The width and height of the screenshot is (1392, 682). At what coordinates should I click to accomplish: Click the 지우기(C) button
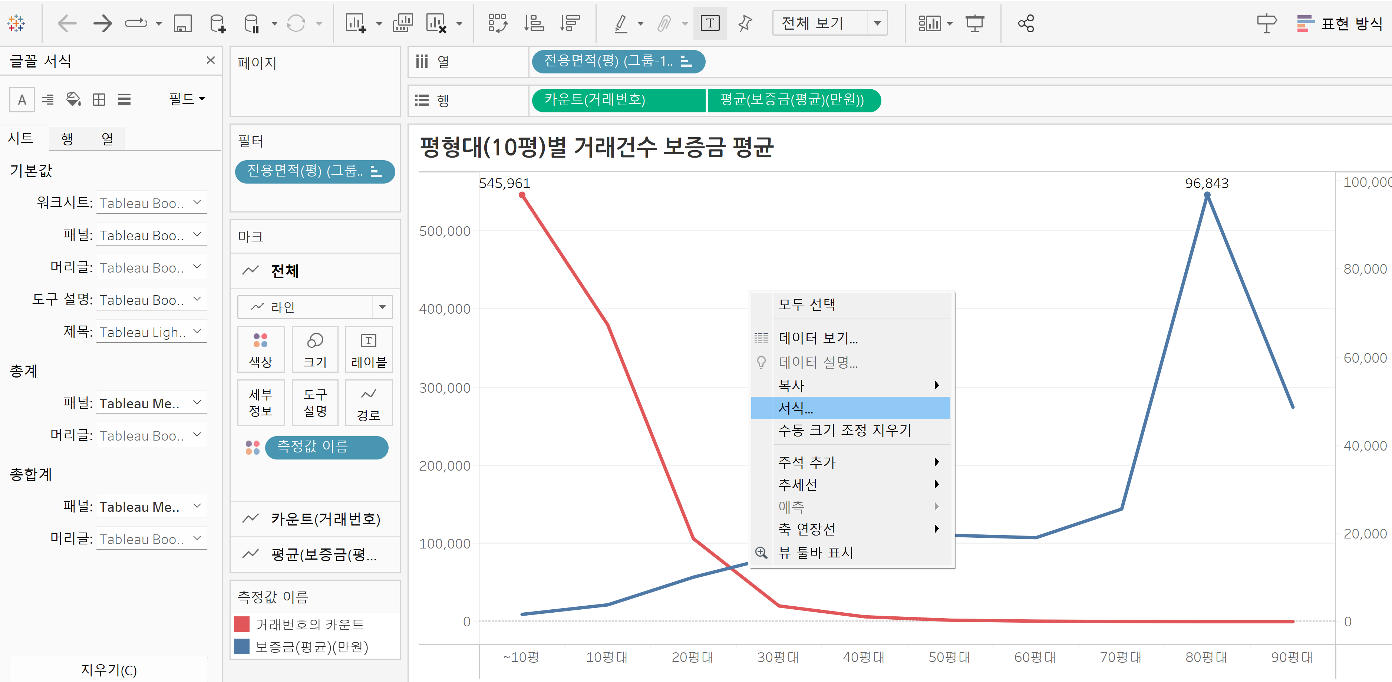pos(109,669)
